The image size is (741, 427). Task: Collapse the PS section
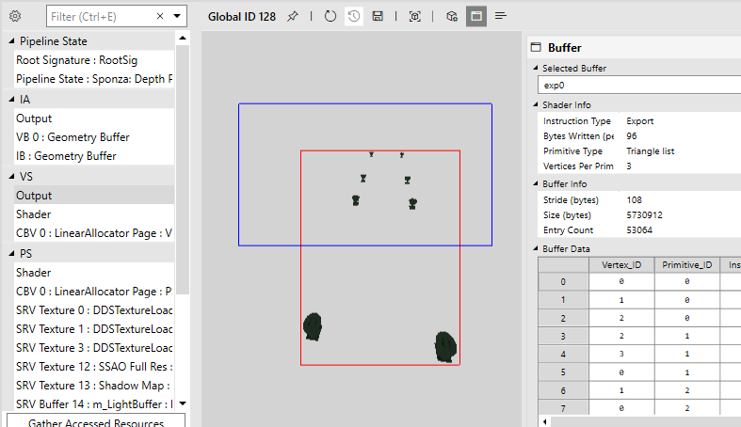click(x=11, y=253)
